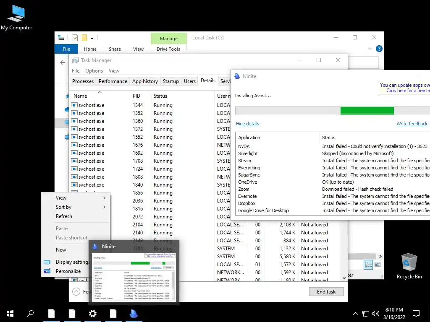Click the Personalize icon in context menu

pos(47,271)
